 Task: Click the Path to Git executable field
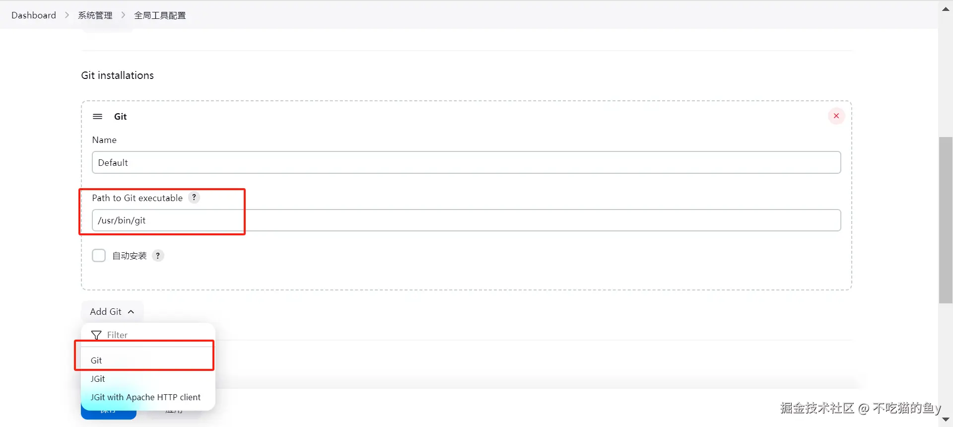[x=466, y=220]
